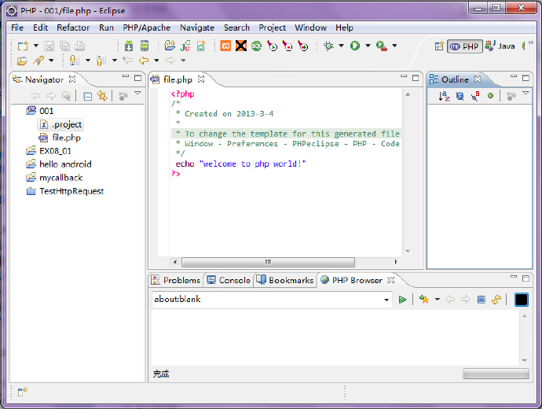Click the Start Apache play icon
This screenshot has height=409, width=542.
coord(273,46)
